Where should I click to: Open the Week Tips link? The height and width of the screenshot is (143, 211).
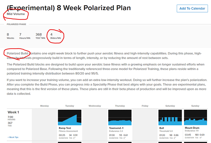13,137
